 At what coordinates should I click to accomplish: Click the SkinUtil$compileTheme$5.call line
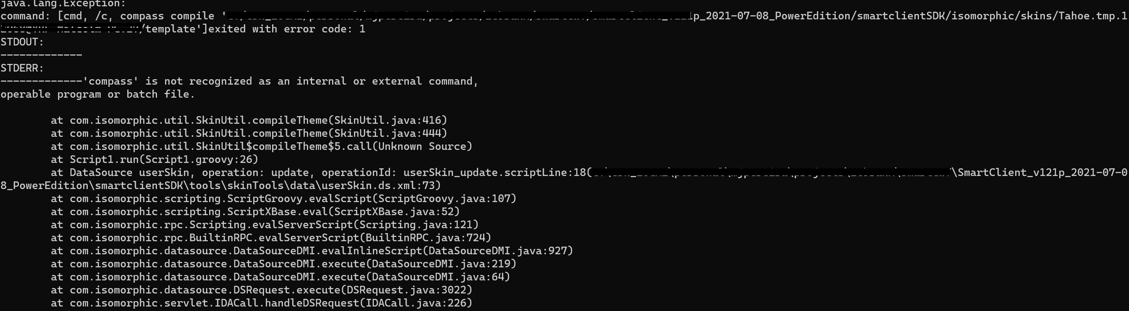click(x=261, y=147)
